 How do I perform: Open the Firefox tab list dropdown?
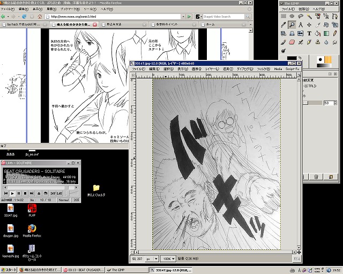click(x=251, y=25)
